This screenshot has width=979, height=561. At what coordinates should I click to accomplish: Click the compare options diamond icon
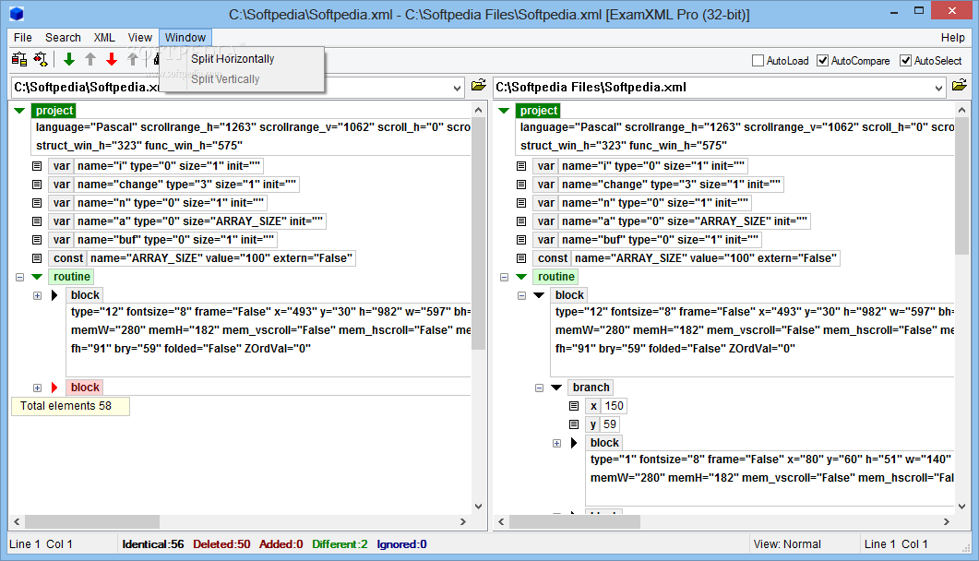41,59
